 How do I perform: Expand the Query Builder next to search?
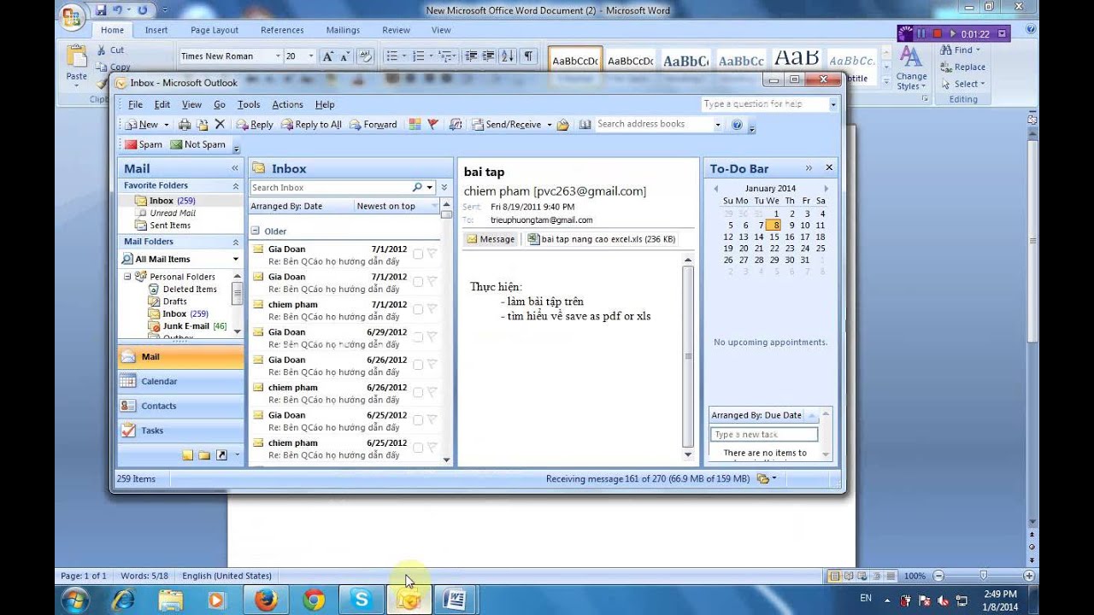(x=444, y=187)
